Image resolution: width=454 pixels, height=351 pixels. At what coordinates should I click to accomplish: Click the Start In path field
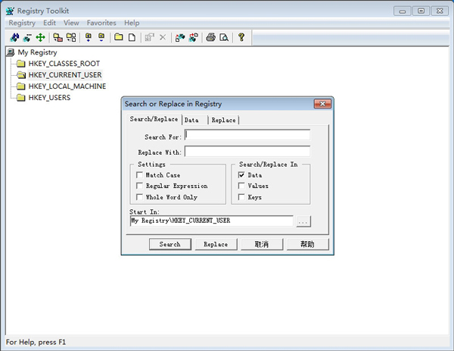(212, 221)
